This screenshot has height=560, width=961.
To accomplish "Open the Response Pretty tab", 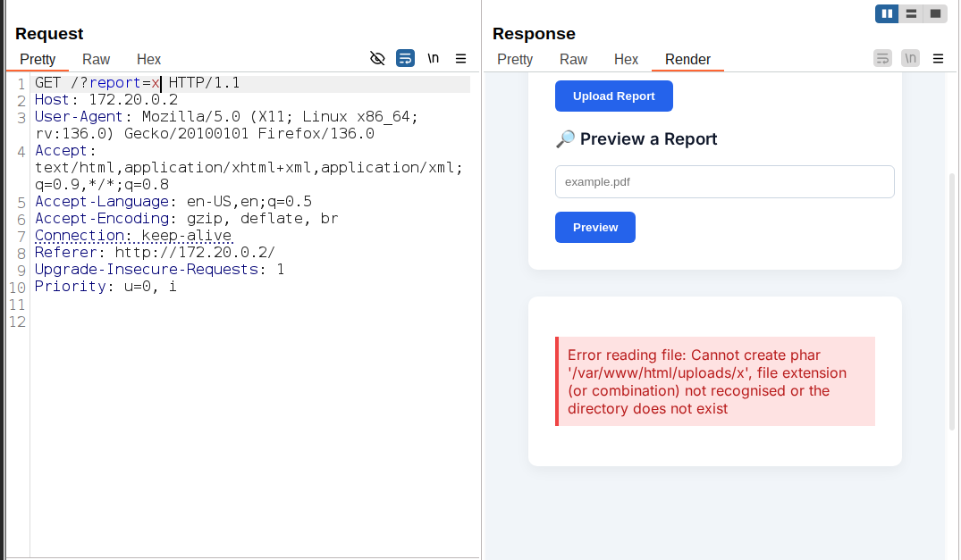I will click(x=515, y=59).
